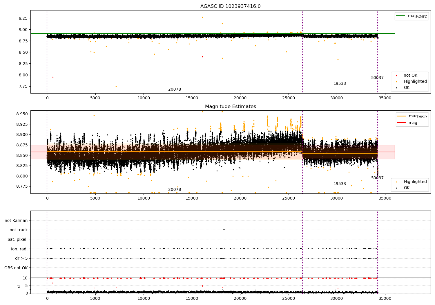Click the Magnitude Estimates subplot title
This screenshot has width=435, height=305.
point(230,107)
